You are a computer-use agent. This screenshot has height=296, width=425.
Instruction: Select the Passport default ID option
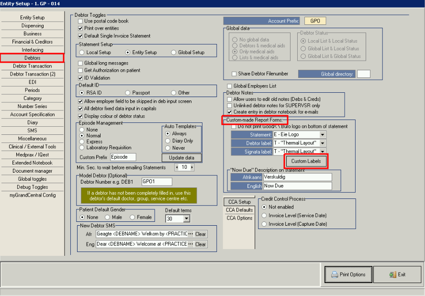tap(128, 93)
